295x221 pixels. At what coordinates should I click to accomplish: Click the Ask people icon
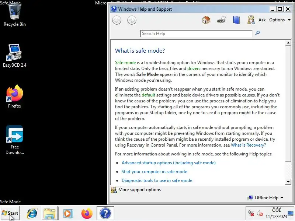point(251,20)
